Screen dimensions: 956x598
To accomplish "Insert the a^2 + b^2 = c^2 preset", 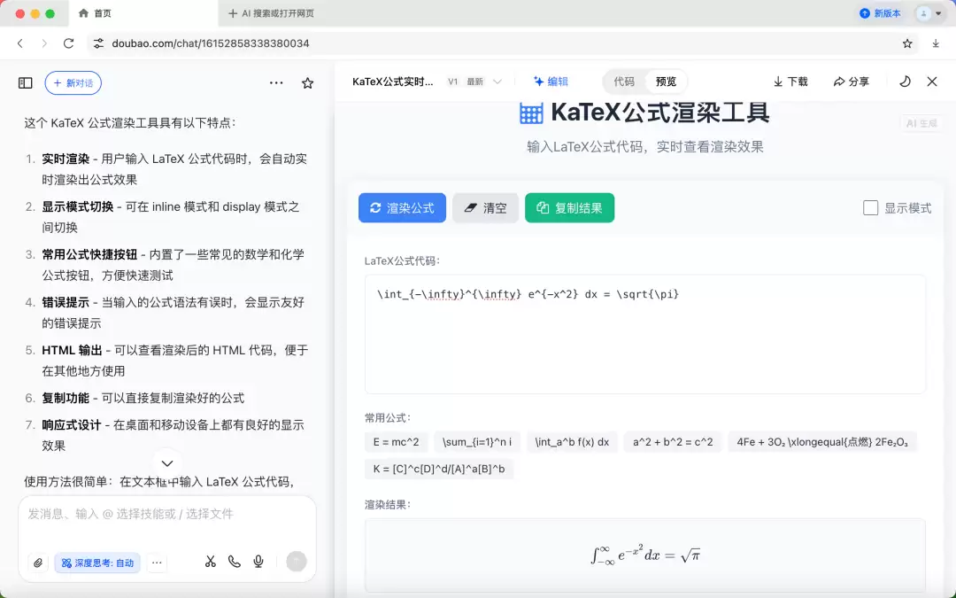I will click(673, 442).
